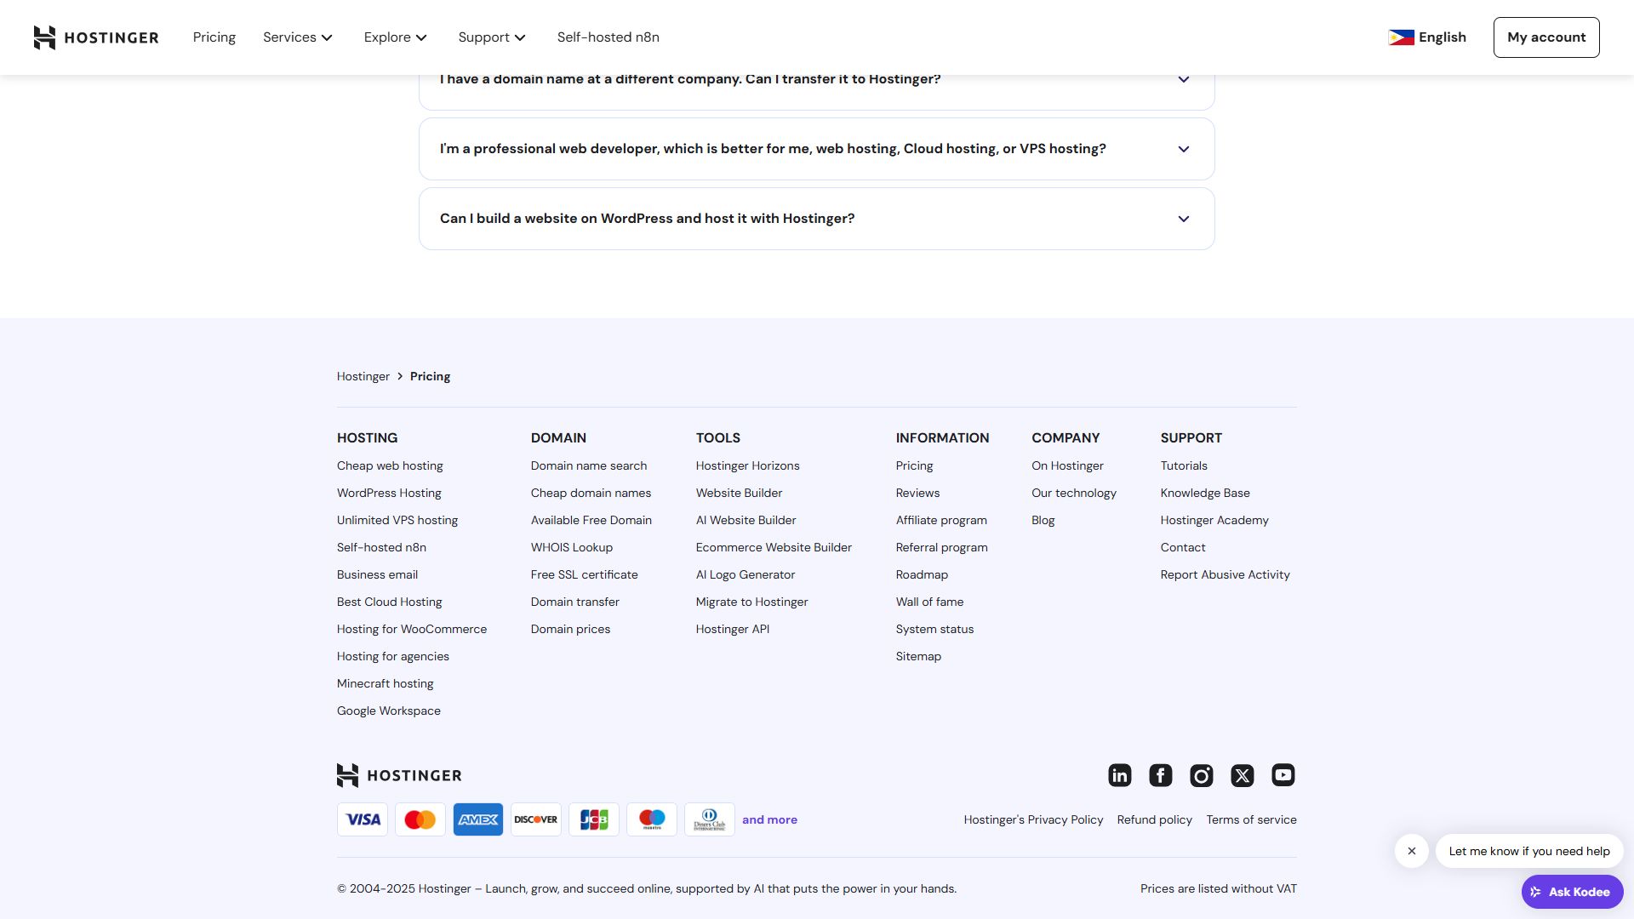Select Pricing in the top navigation
The image size is (1634, 919).
point(214,37)
